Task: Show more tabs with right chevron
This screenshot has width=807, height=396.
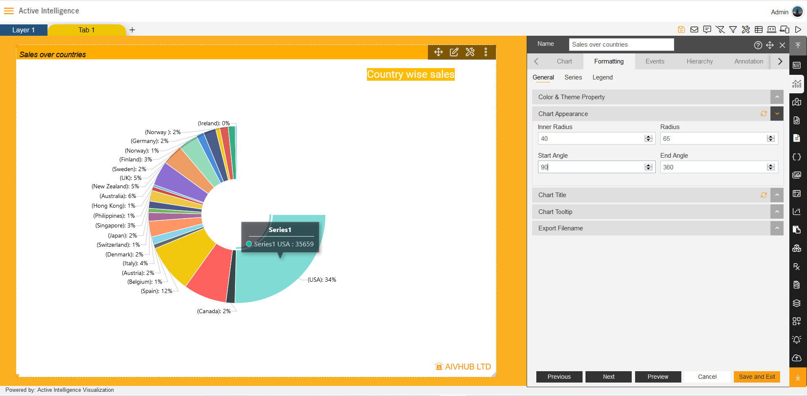Action: tap(780, 61)
